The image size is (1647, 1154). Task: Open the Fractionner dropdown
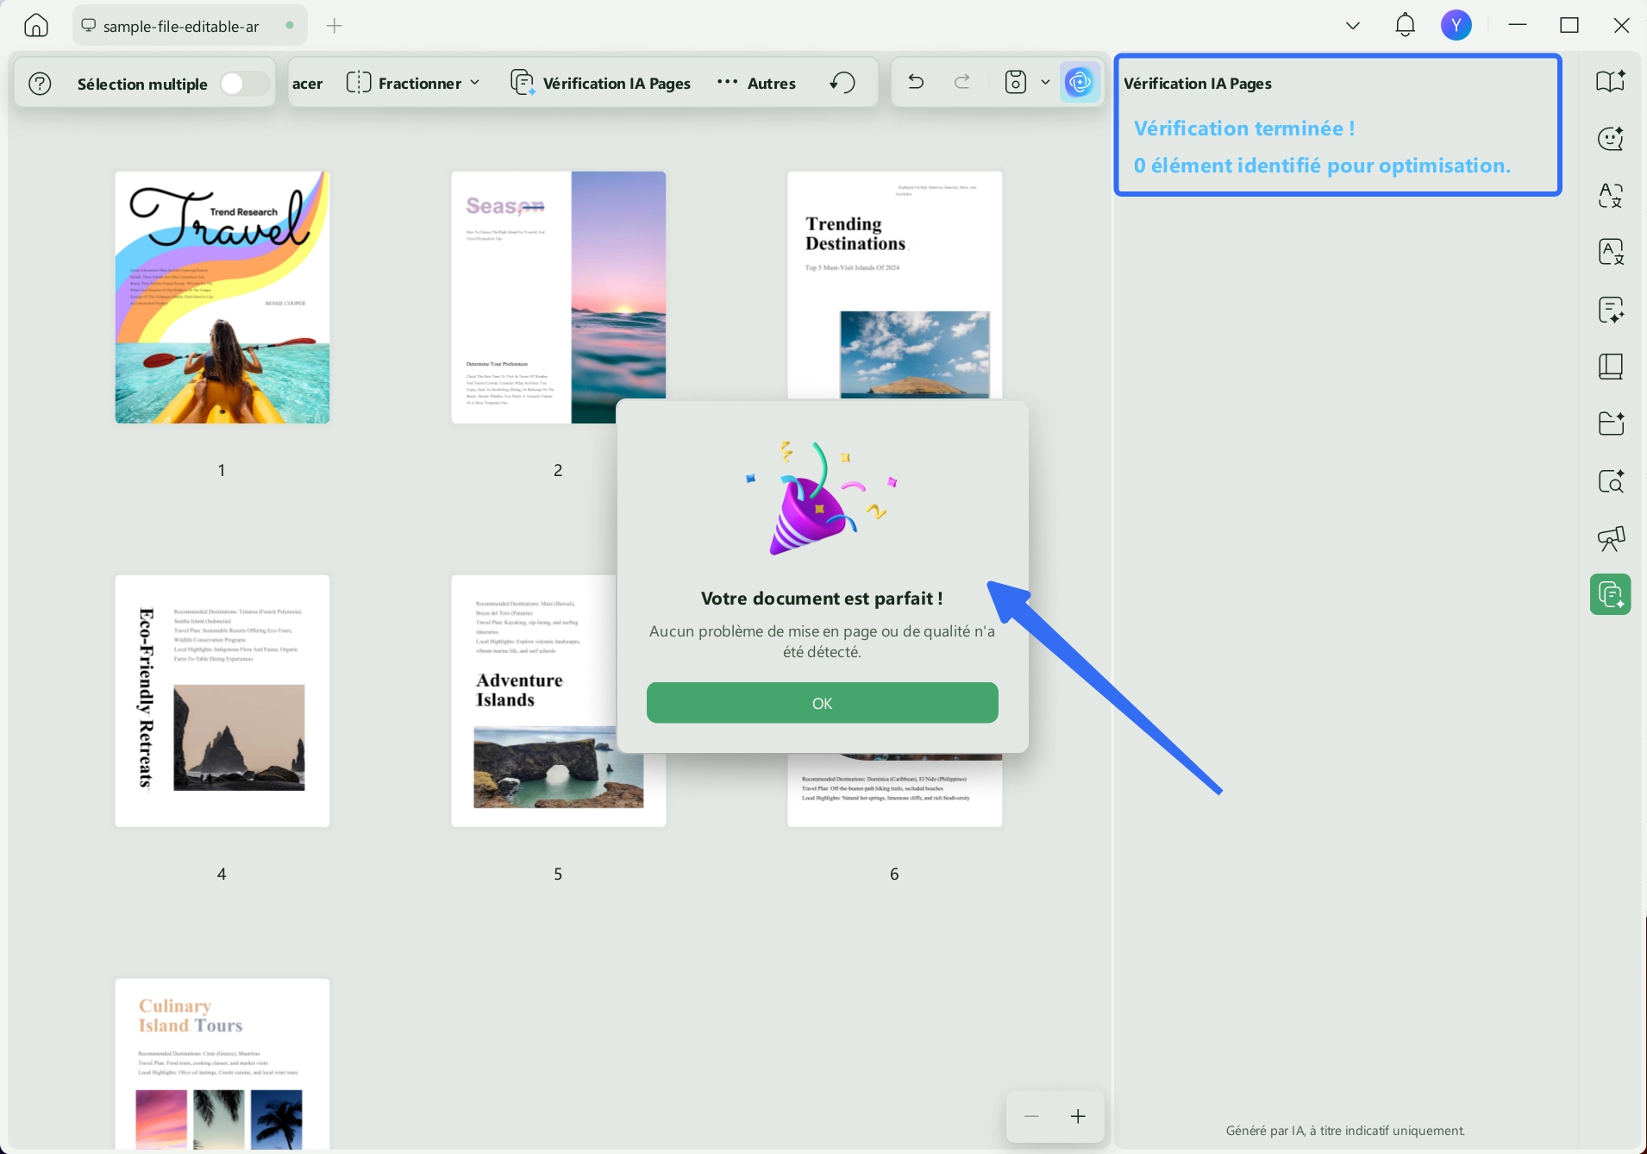pyautogui.click(x=413, y=83)
